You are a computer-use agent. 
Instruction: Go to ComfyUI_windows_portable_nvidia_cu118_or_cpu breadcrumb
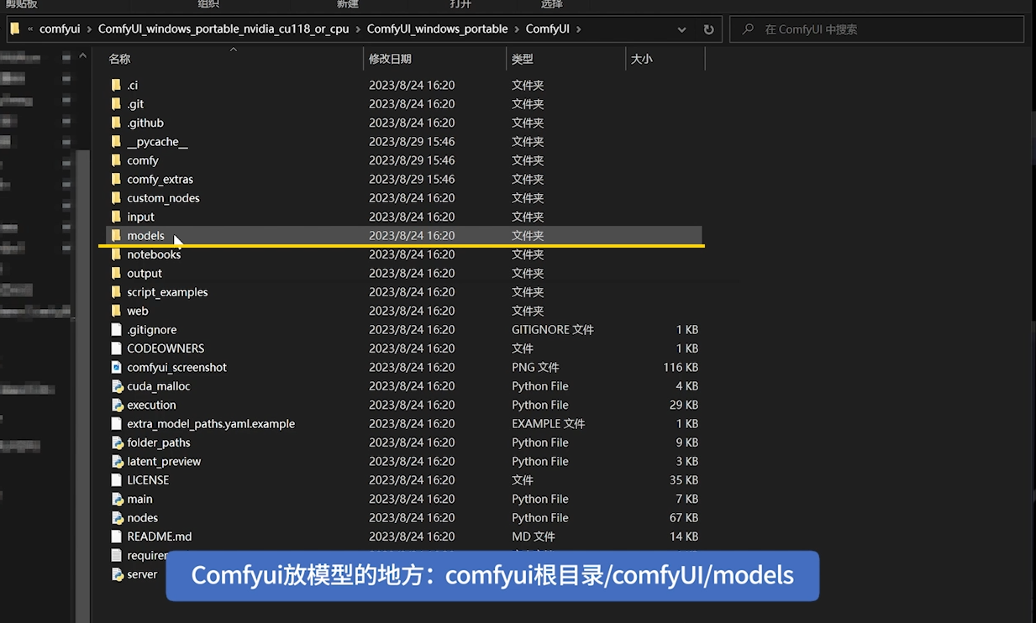[x=224, y=29]
